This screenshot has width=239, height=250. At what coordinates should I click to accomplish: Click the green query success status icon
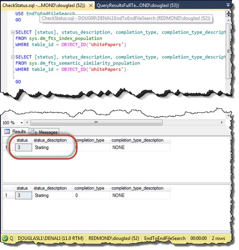click(x=5, y=238)
